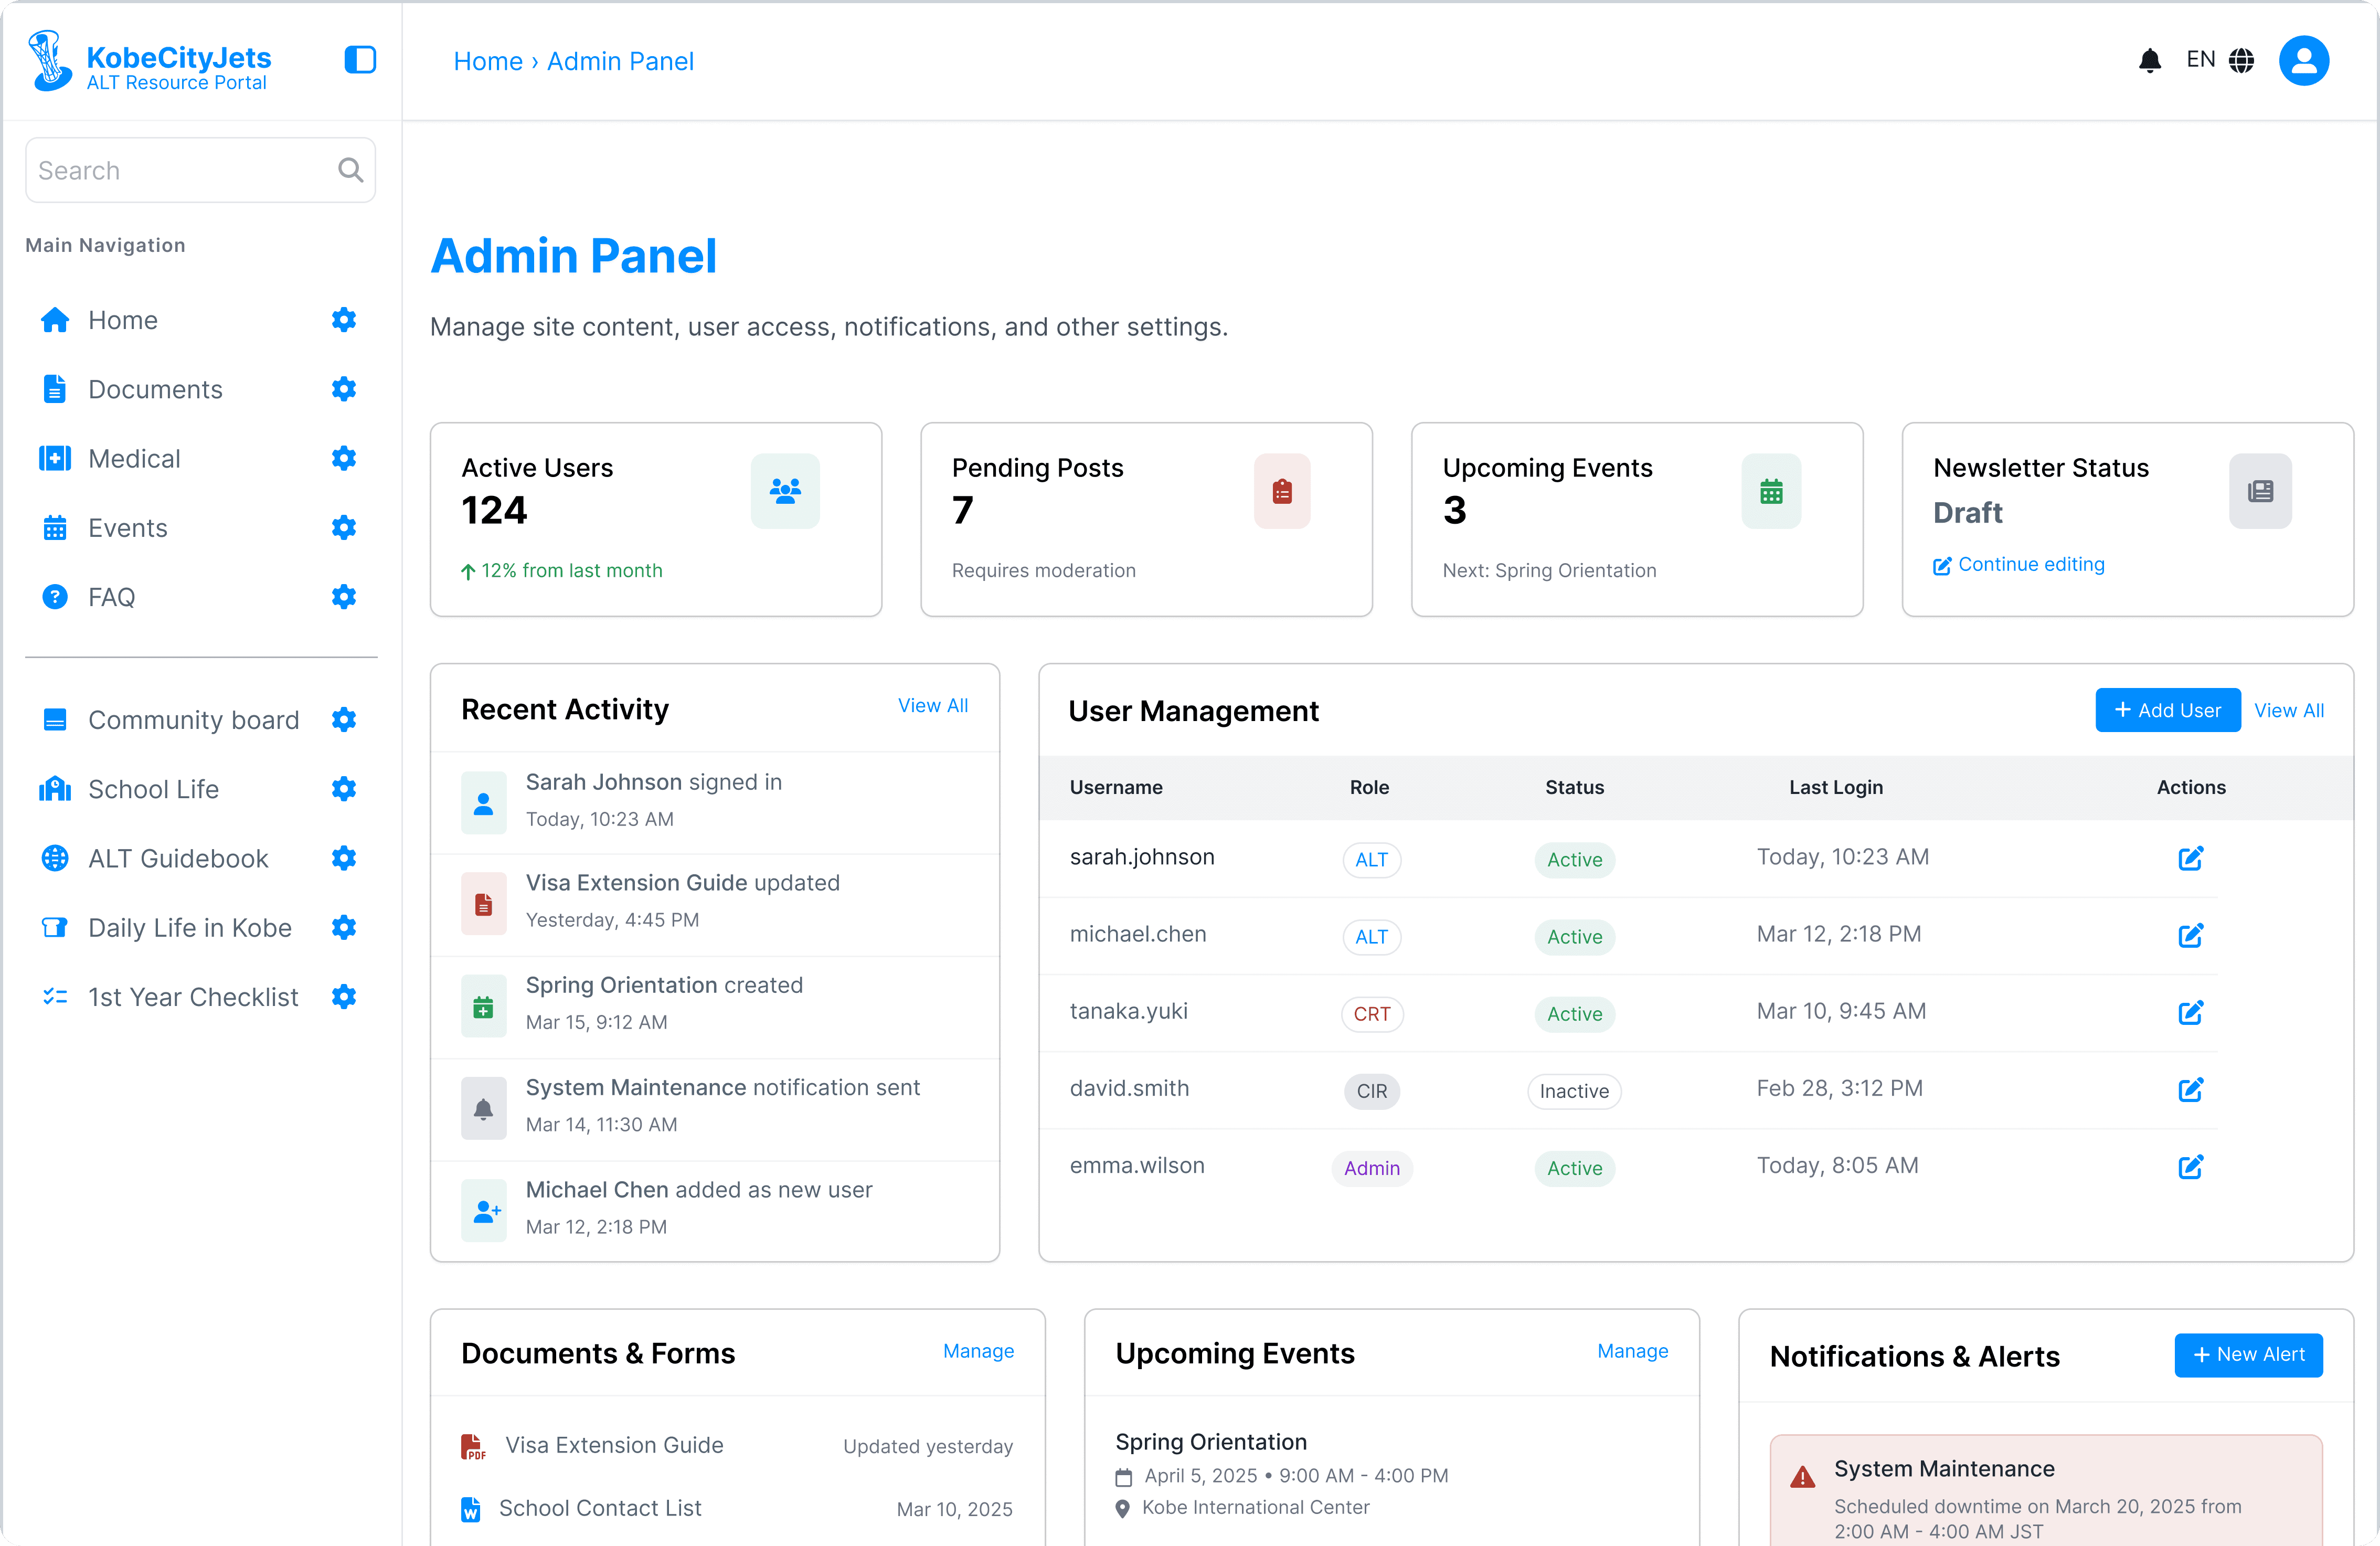Open the notifications bell
This screenshot has height=1546, width=2380.
click(x=2149, y=61)
